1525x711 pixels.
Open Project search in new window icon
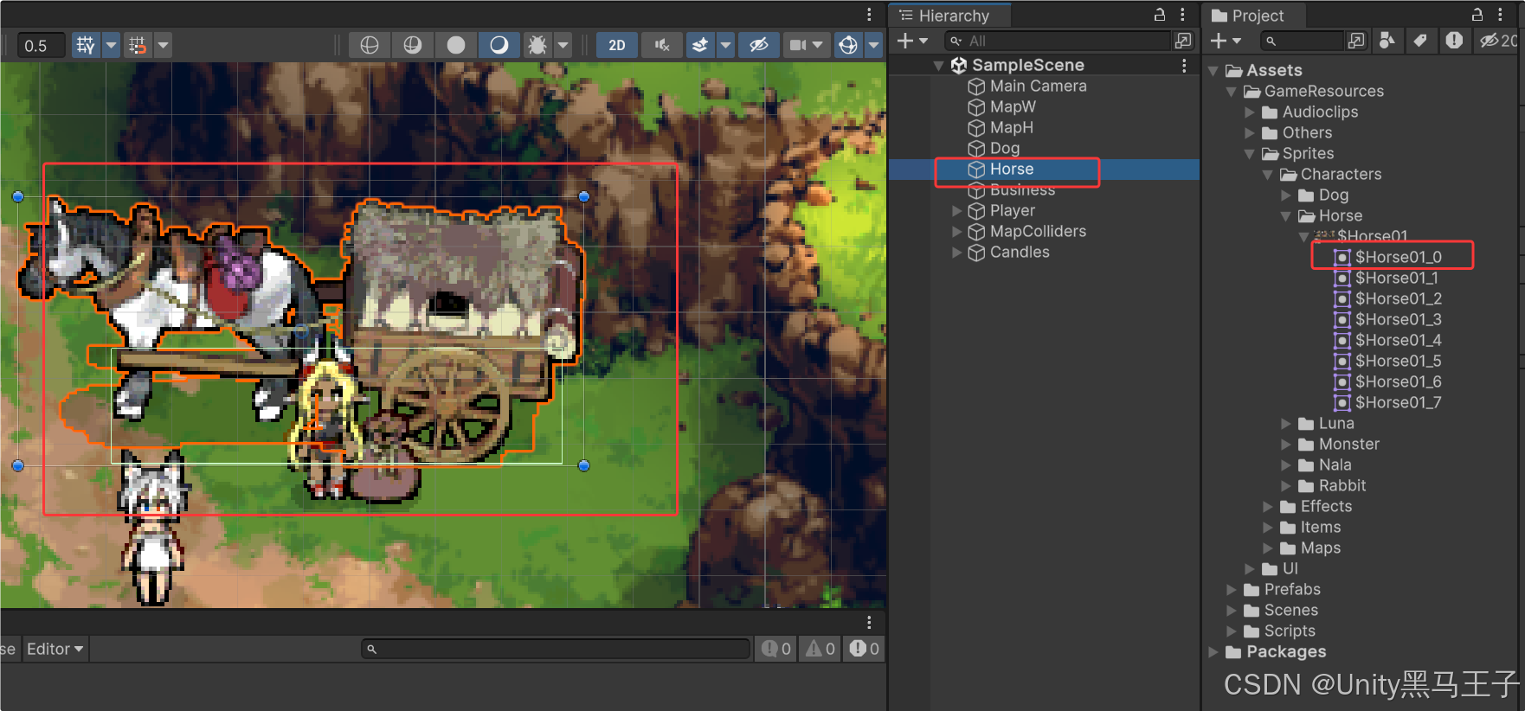pos(1356,41)
